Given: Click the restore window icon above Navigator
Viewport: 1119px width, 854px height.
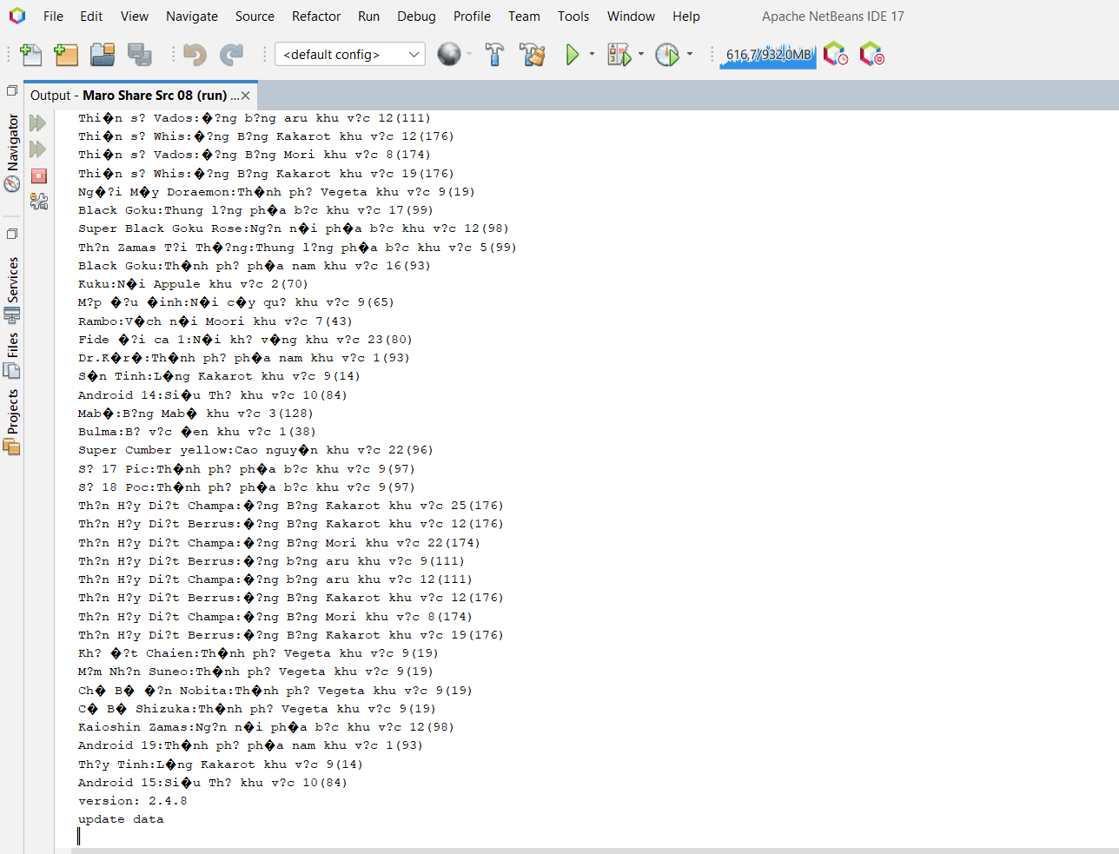Looking at the screenshot, I should click(12, 90).
